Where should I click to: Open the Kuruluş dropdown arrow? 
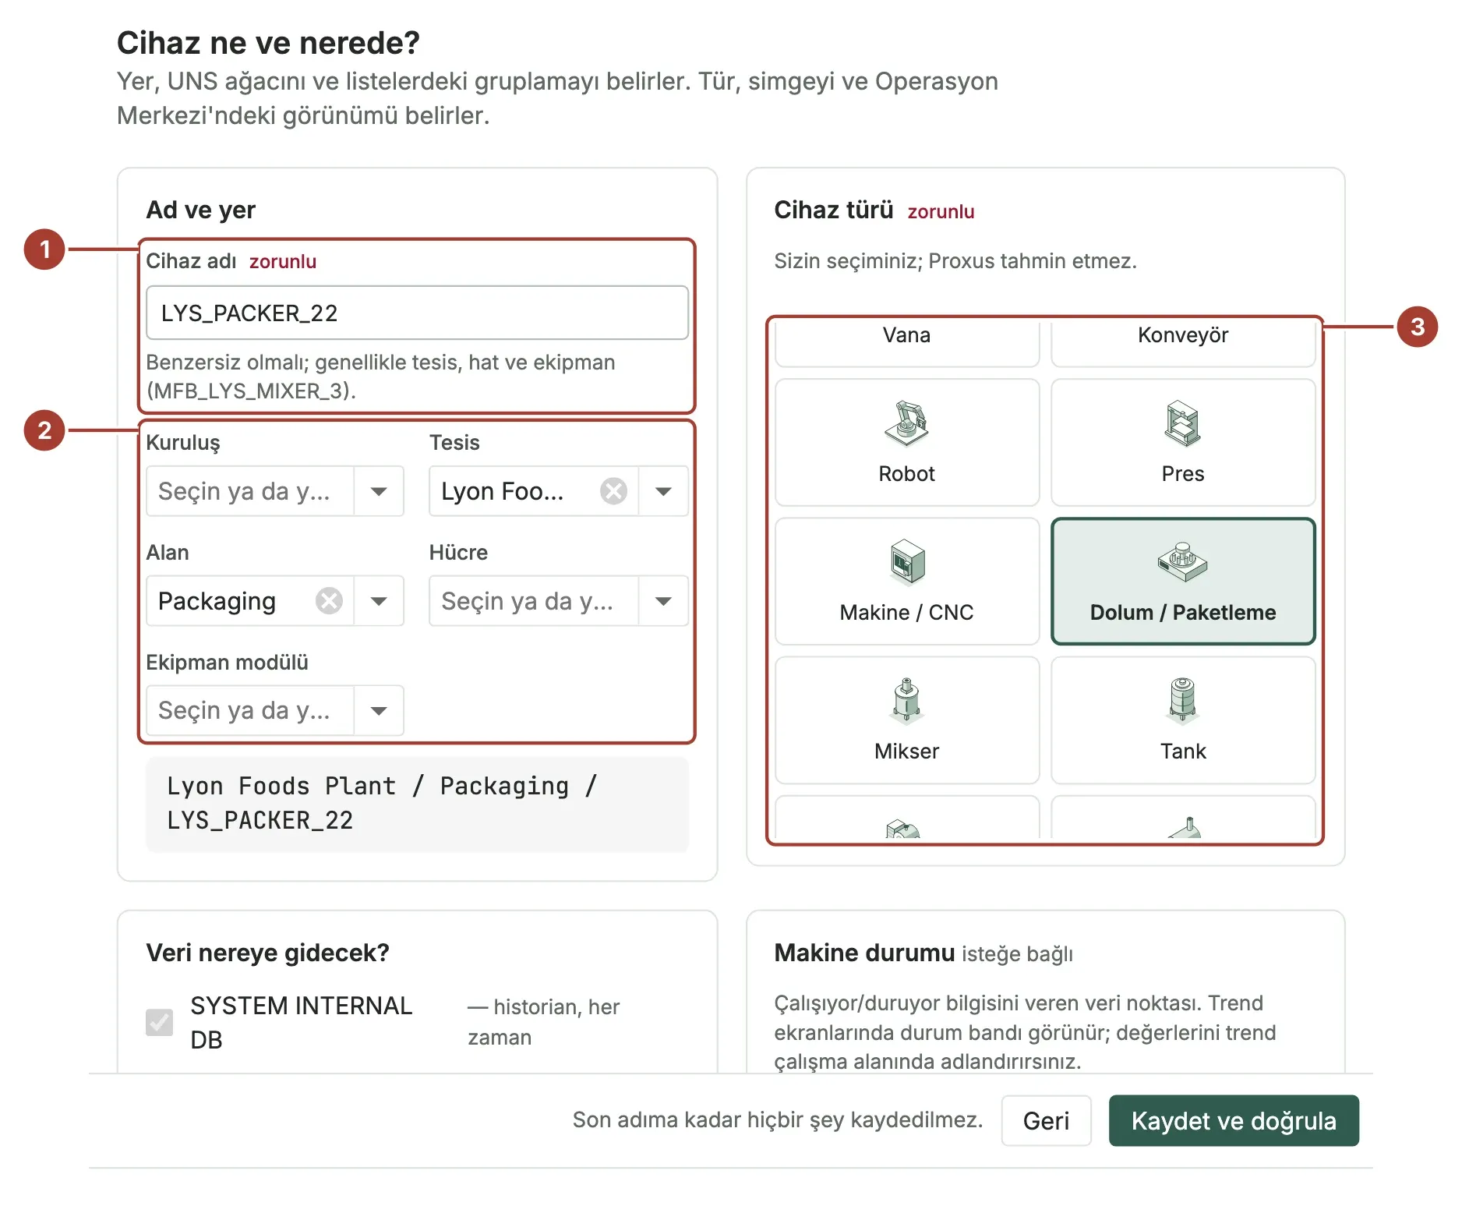click(x=379, y=491)
